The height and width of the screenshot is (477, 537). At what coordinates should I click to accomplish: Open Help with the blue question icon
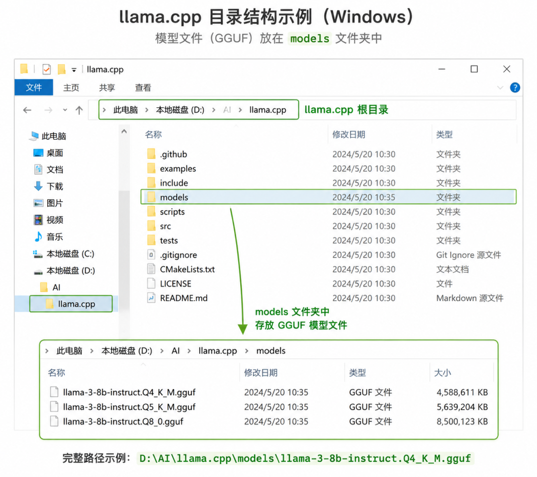[x=515, y=87]
